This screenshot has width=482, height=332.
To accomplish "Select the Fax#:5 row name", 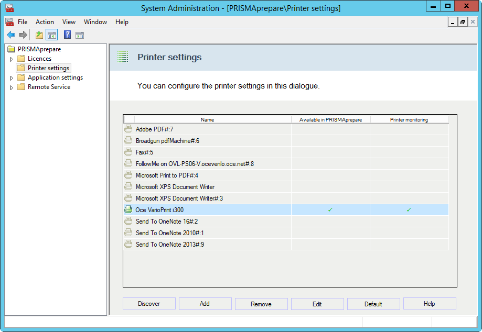I will tap(144, 152).
